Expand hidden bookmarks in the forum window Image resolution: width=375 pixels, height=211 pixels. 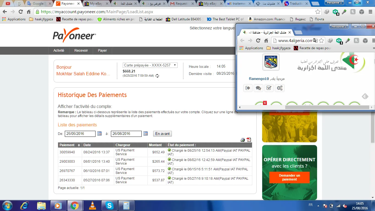(373, 48)
